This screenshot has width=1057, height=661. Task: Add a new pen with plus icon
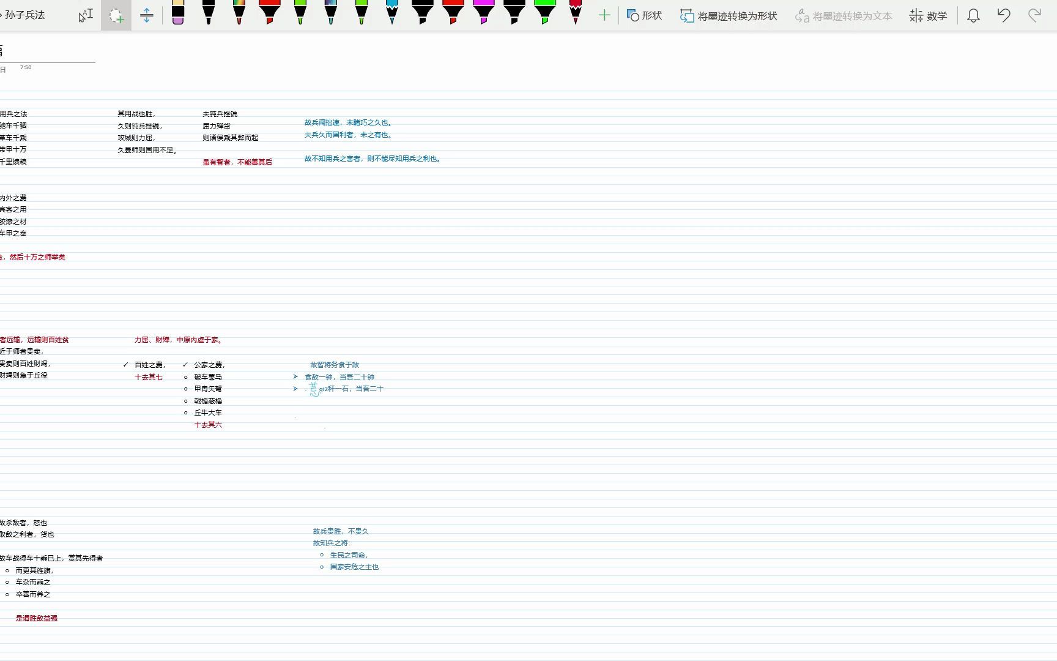(604, 15)
